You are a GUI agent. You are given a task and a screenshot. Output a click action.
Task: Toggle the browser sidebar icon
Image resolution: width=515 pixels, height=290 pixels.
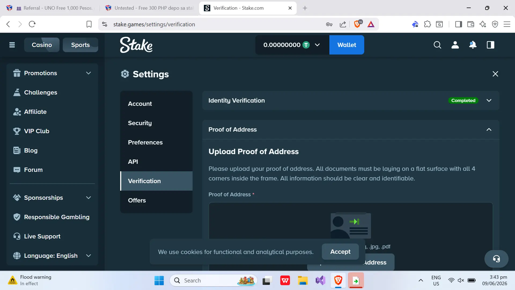click(x=459, y=24)
